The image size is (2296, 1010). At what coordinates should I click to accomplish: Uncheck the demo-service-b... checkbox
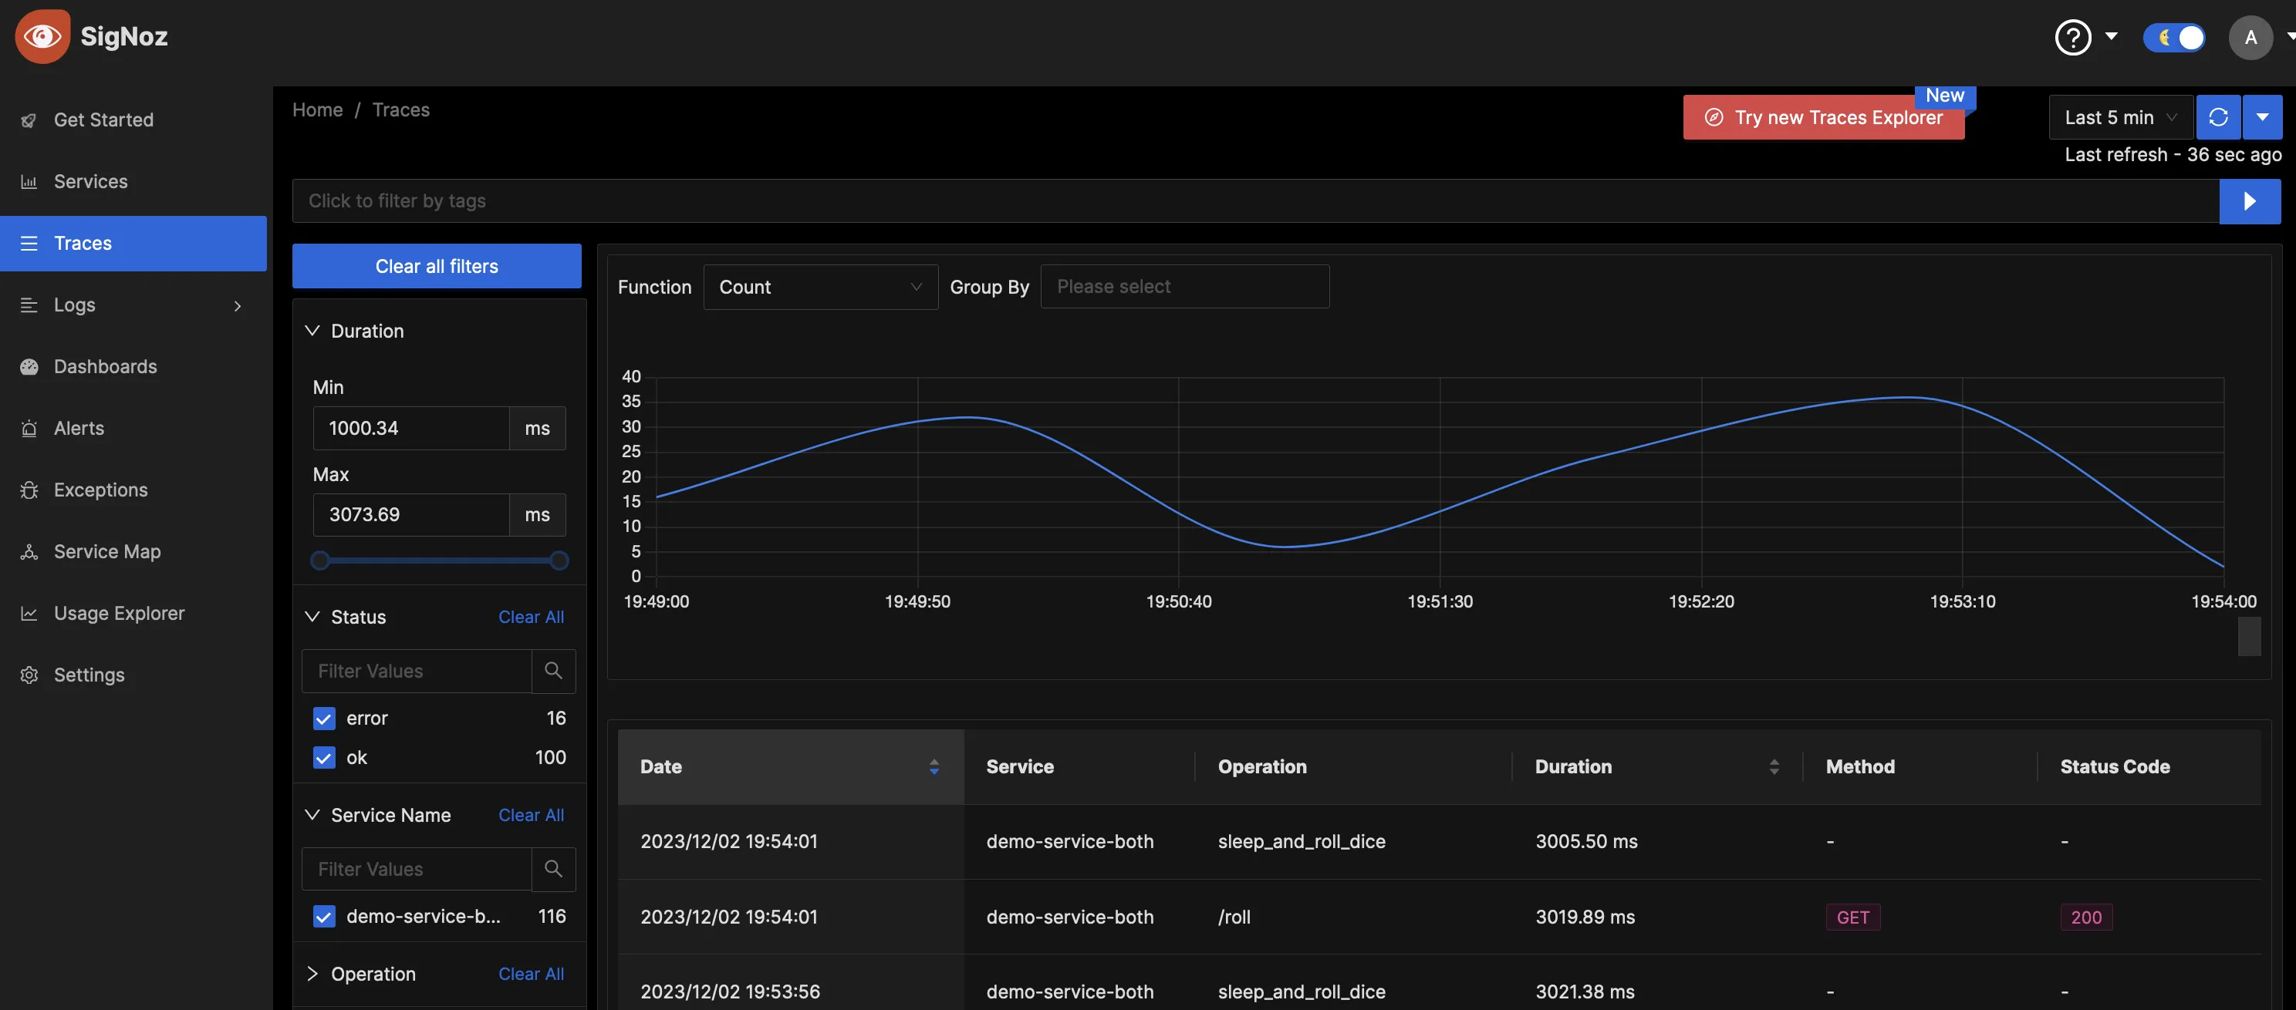click(323, 917)
